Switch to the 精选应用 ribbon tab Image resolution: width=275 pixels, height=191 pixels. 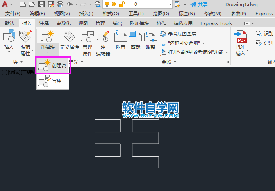point(183,23)
